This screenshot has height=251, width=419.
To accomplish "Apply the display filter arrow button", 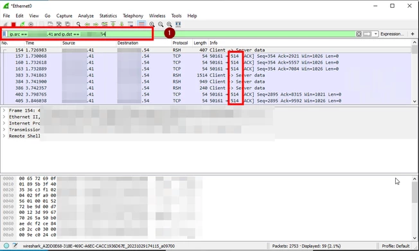I will click(x=367, y=34).
